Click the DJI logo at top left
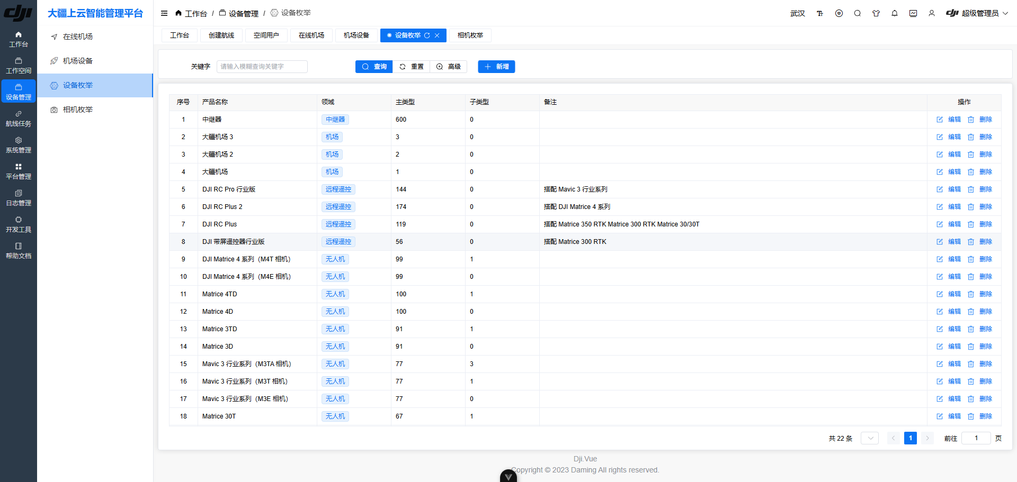 coord(19,13)
